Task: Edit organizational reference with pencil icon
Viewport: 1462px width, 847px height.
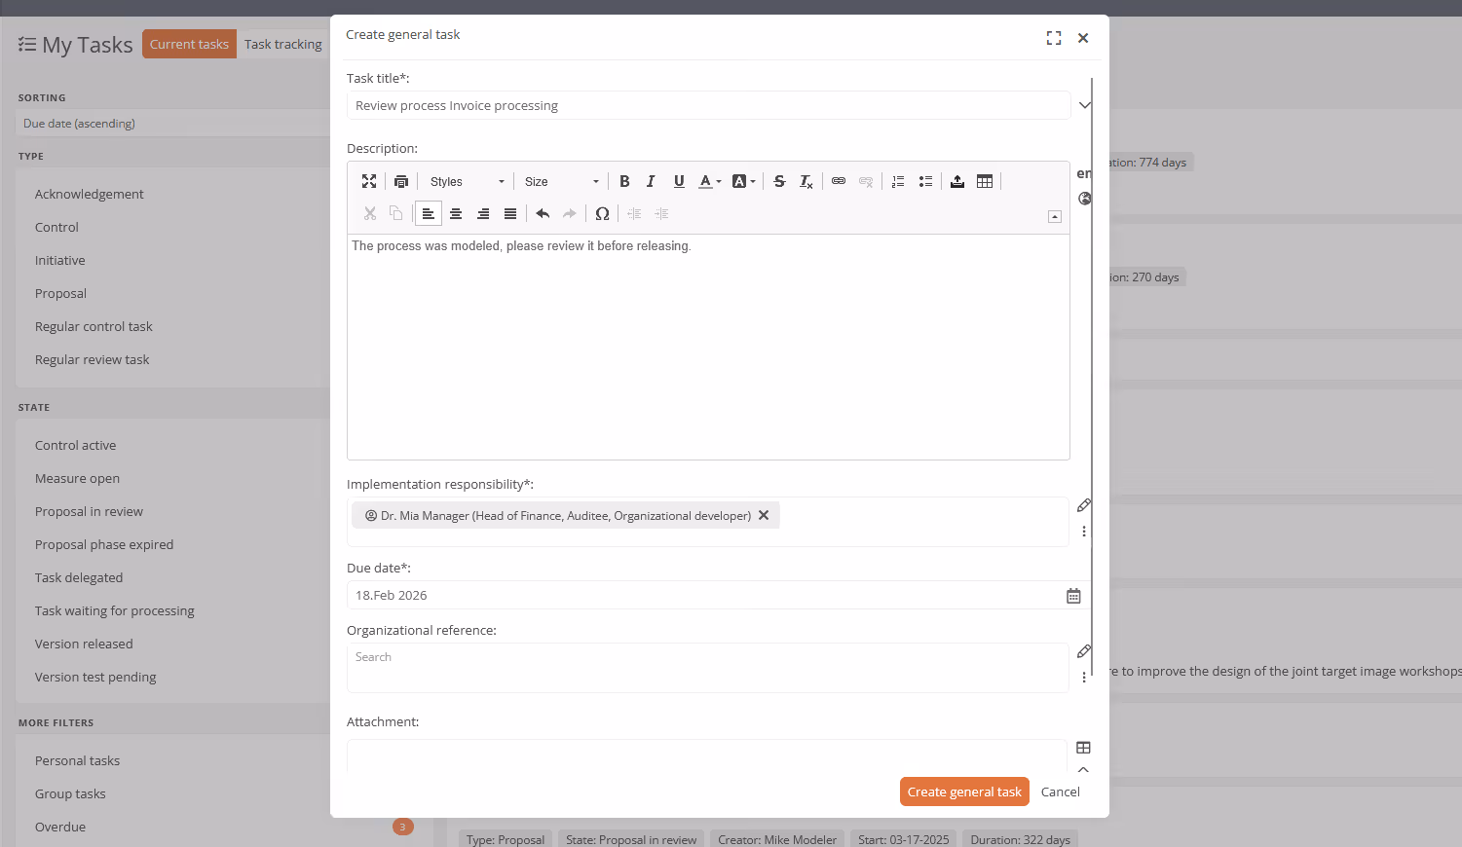Action: 1084,651
